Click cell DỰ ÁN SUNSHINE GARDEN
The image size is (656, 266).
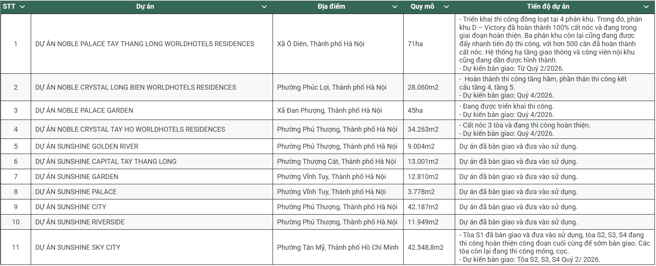152,177
